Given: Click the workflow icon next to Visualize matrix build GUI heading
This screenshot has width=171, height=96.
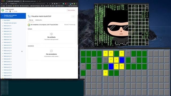Looking at the screenshot, I should 29,16.
